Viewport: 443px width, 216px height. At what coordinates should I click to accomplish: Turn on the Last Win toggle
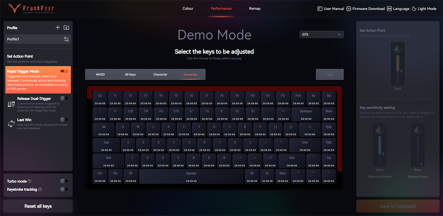pos(64,119)
